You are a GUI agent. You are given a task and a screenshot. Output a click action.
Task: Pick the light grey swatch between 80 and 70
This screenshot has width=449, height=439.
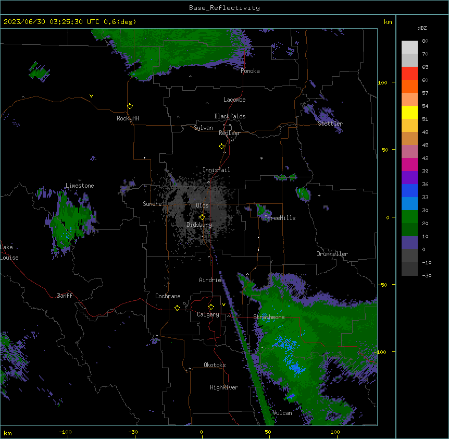point(409,47)
